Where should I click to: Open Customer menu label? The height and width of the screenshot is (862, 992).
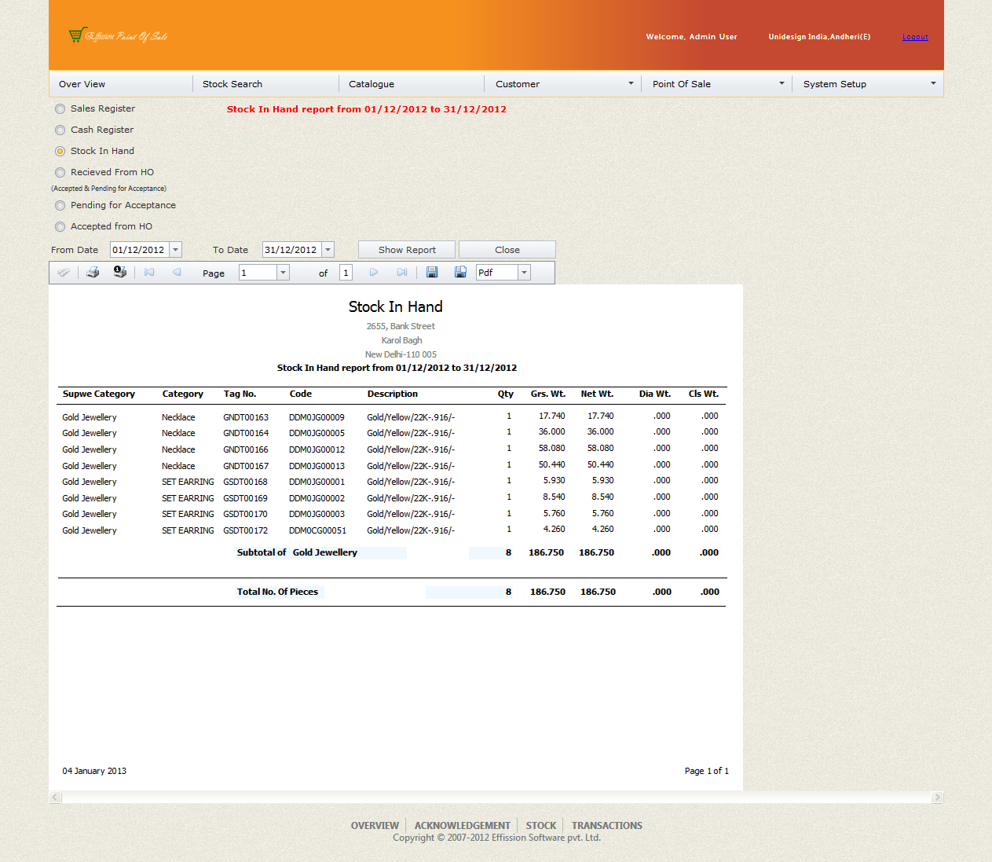pos(518,84)
